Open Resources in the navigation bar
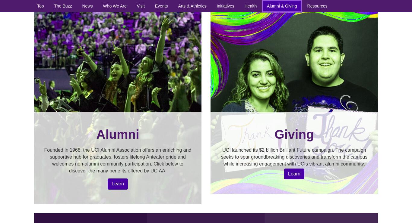Image resolution: width=412 pixels, height=223 pixels. [x=317, y=6]
